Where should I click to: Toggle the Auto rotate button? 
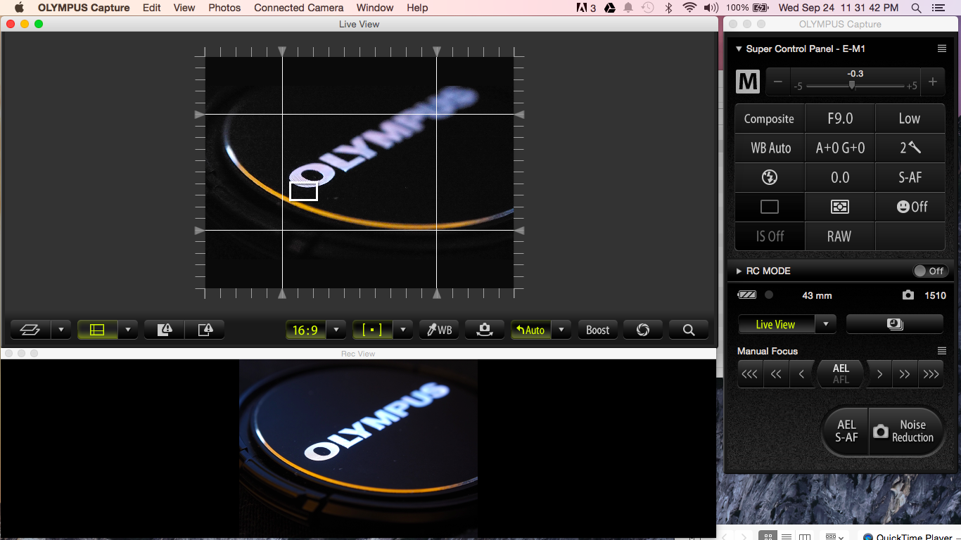tap(530, 330)
